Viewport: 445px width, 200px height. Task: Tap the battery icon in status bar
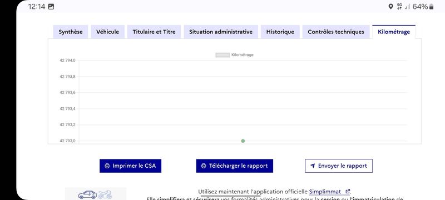point(432,7)
